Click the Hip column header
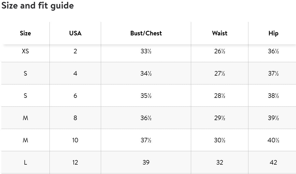 273,33
